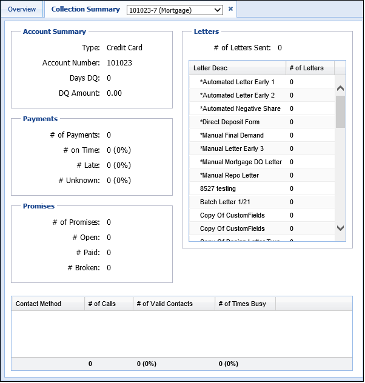Click the # of Letters Sent value
Viewport: 365px width, 383px height.
coord(280,48)
